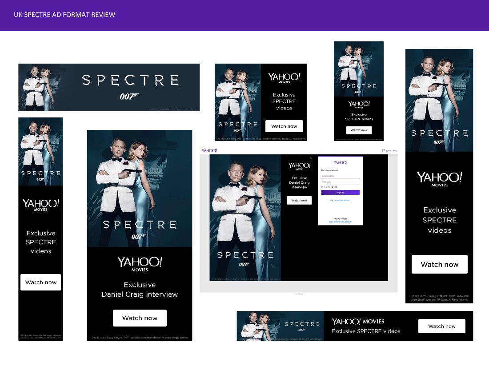Click Watch now in the narrow left skyscraper ad
This screenshot has width=489, height=367.
pos(40,282)
